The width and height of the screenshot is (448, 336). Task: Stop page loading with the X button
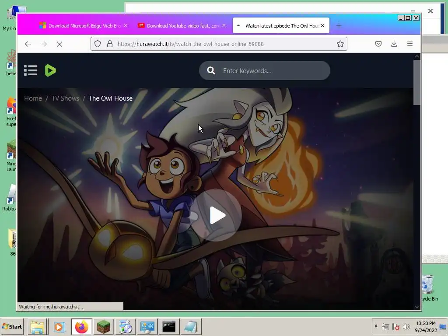pos(59,44)
